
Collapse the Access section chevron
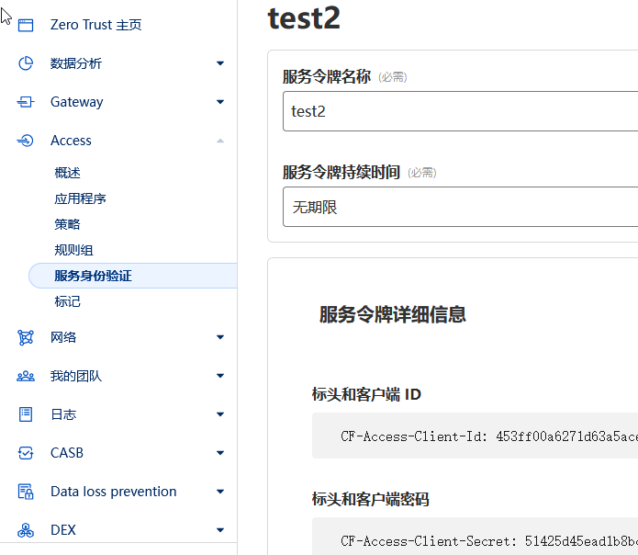[x=220, y=141]
